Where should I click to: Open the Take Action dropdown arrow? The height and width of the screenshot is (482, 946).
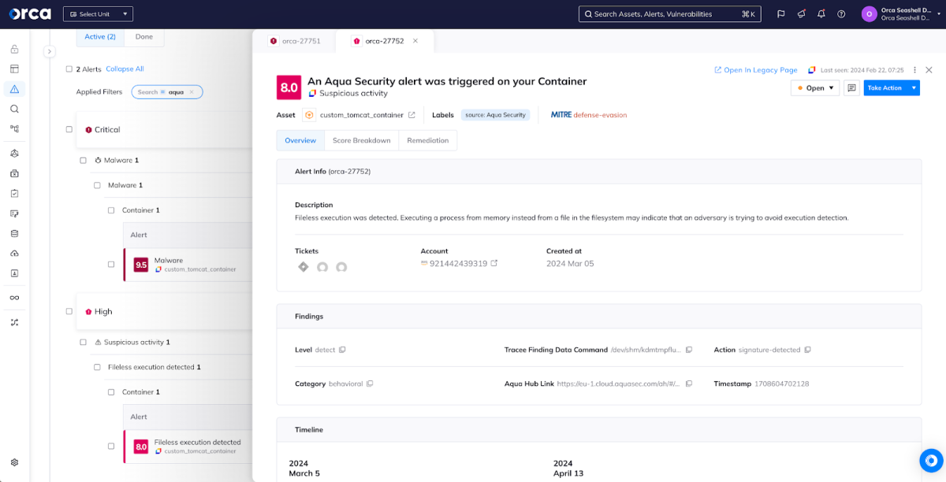point(914,88)
